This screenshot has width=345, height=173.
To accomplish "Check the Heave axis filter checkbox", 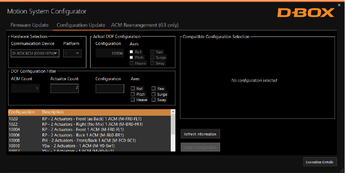I will (133, 100).
